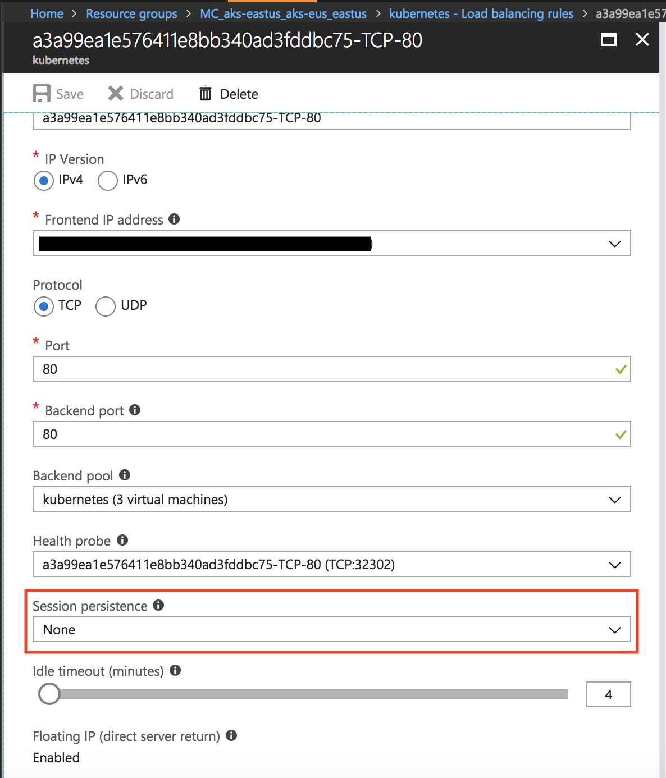Open the Health probe dropdown
Image resolution: width=666 pixels, height=778 pixels.
click(614, 564)
